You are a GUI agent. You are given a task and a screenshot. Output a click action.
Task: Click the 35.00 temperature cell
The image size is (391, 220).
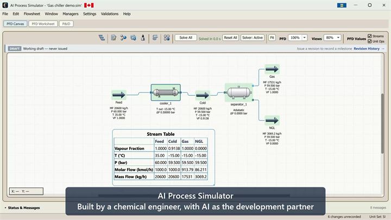tap(160, 155)
